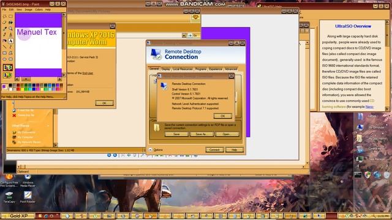Image resolution: width=392 pixels, height=220 pixels.
Task: Open Windows Media Player desktop icon
Action: (28, 181)
